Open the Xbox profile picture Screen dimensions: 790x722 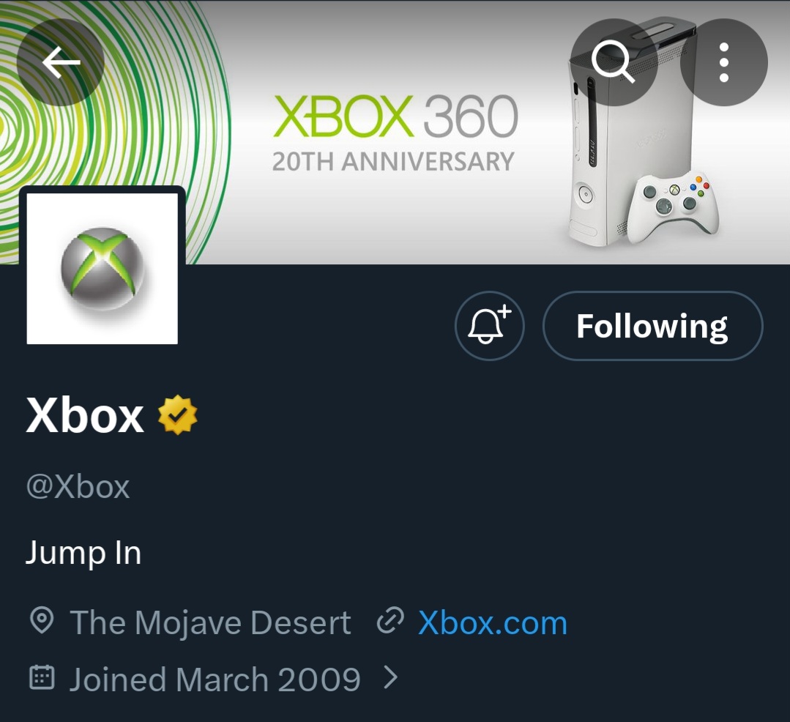103,268
